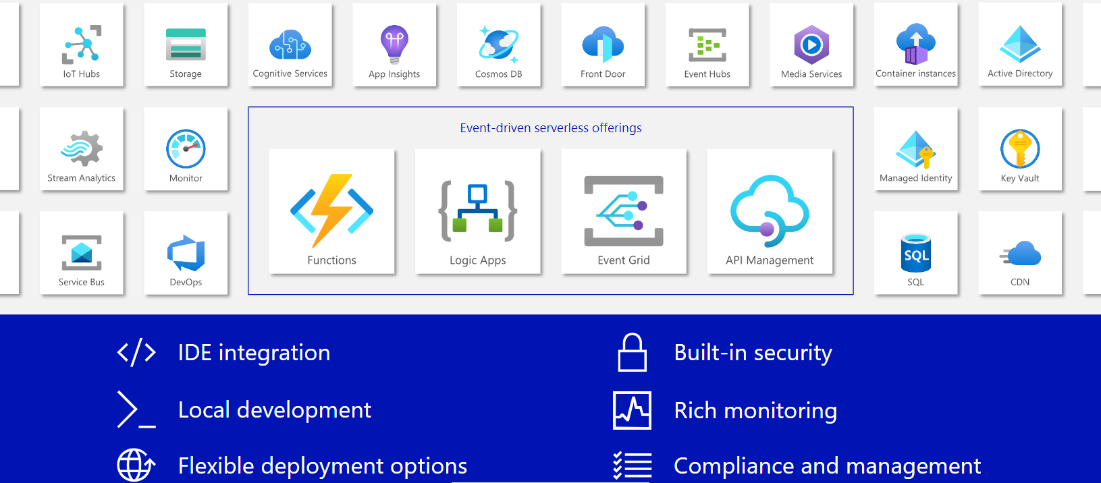The height and width of the screenshot is (483, 1101).
Task: Open the Event Grid service tile
Action: (x=623, y=212)
